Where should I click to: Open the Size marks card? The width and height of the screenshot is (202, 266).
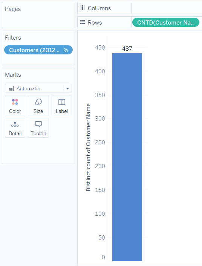(x=38, y=105)
